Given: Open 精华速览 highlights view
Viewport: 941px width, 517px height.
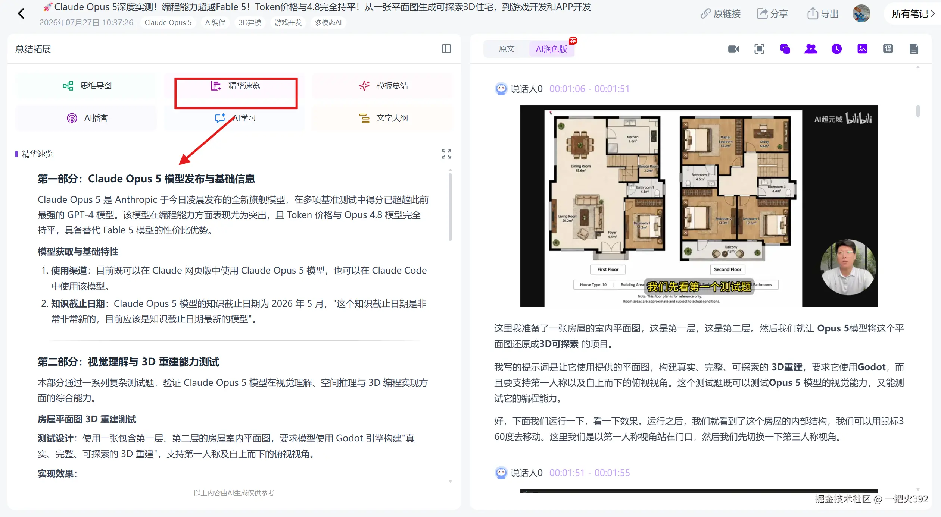Looking at the screenshot, I should point(235,86).
